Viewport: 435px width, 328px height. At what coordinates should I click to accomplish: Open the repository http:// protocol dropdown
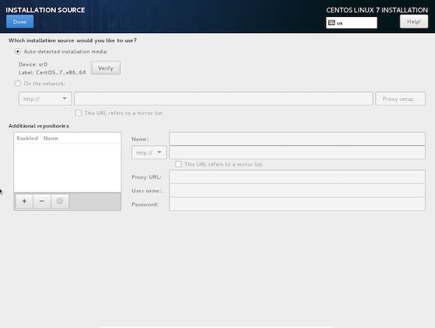click(149, 153)
